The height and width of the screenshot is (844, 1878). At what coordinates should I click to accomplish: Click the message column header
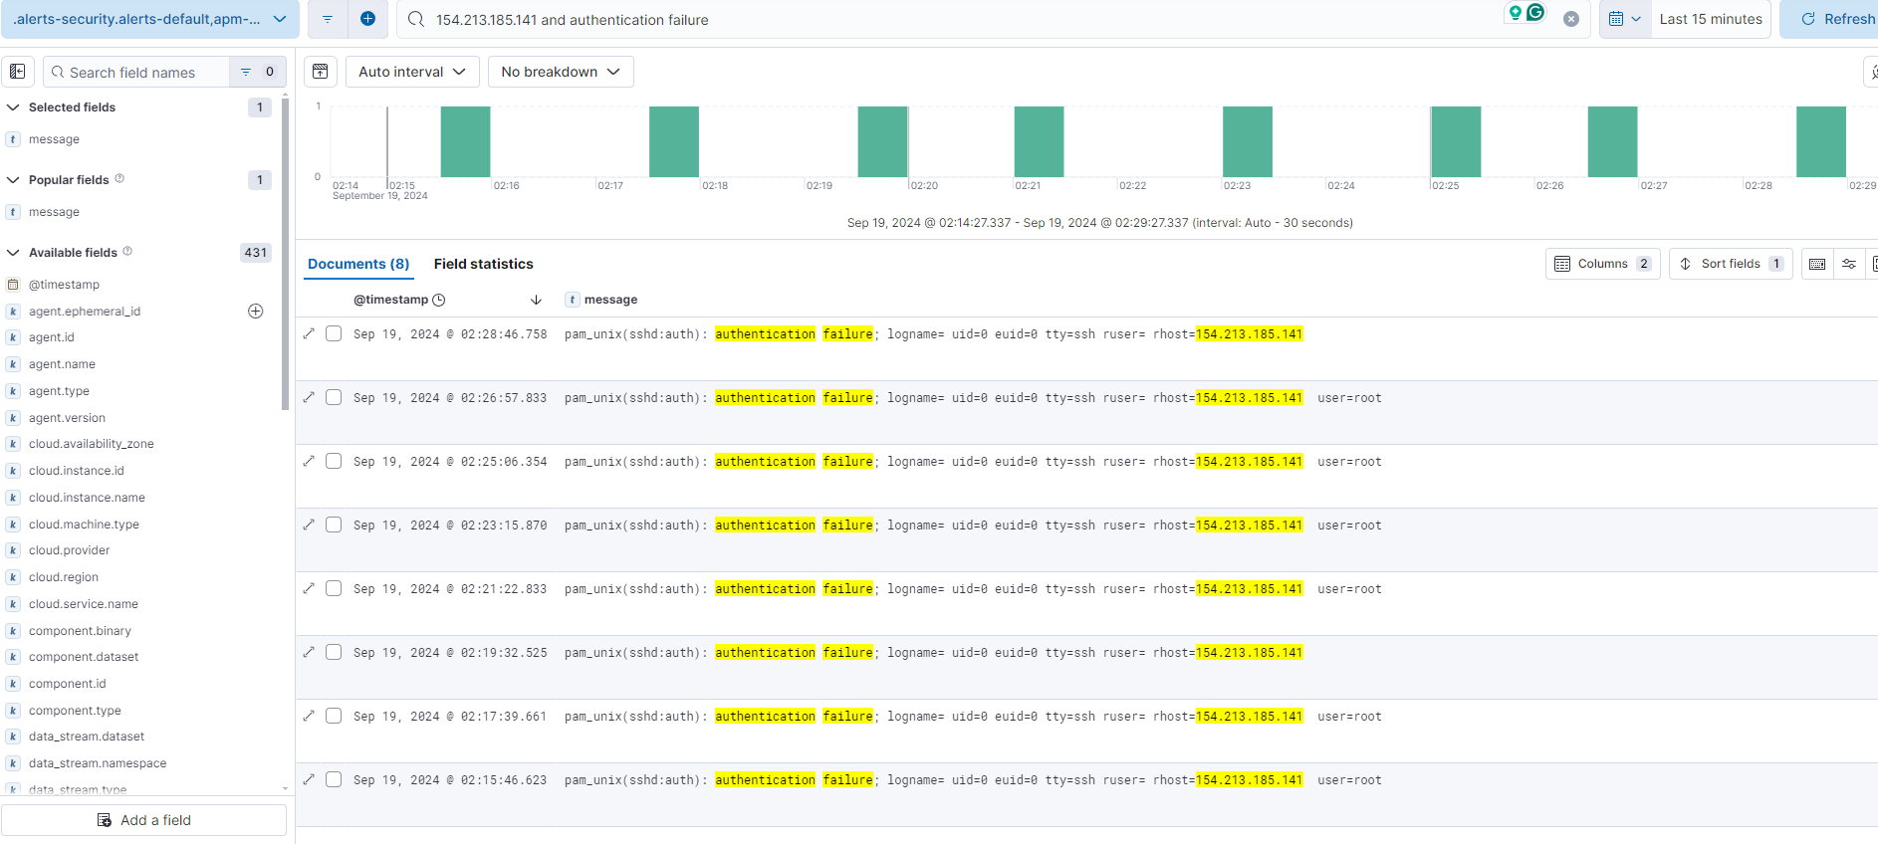pyautogui.click(x=610, y=300)
